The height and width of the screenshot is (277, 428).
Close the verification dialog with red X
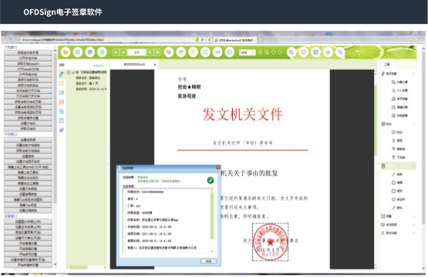[217, 167]
